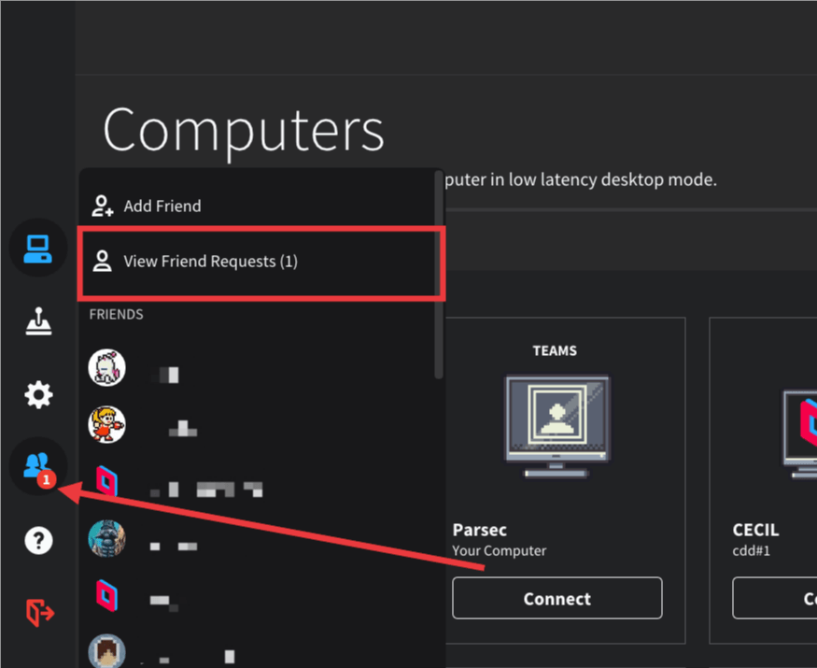Open the Arcade joystick icon
Image resolution: width=817 pixels, height=668 pixels.
38,321
